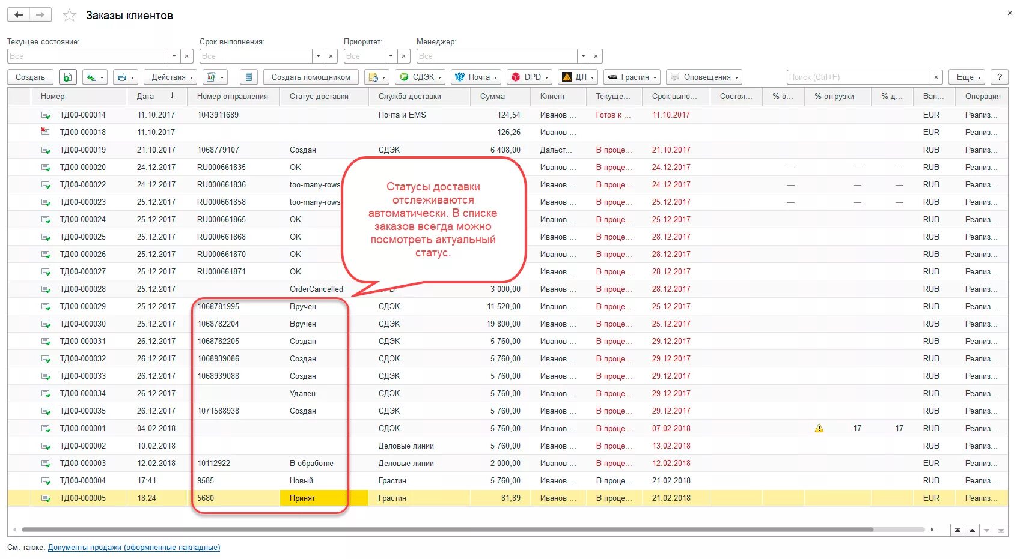The image size is (1020, 559).
Task: Add Заказы клиентов to favorites star
Action: tap(70, 16)
